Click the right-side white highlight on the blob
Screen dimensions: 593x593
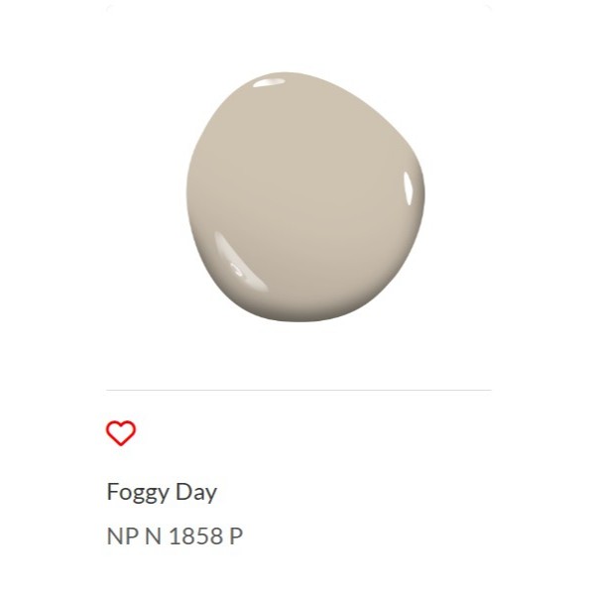(x=409, y=188)
